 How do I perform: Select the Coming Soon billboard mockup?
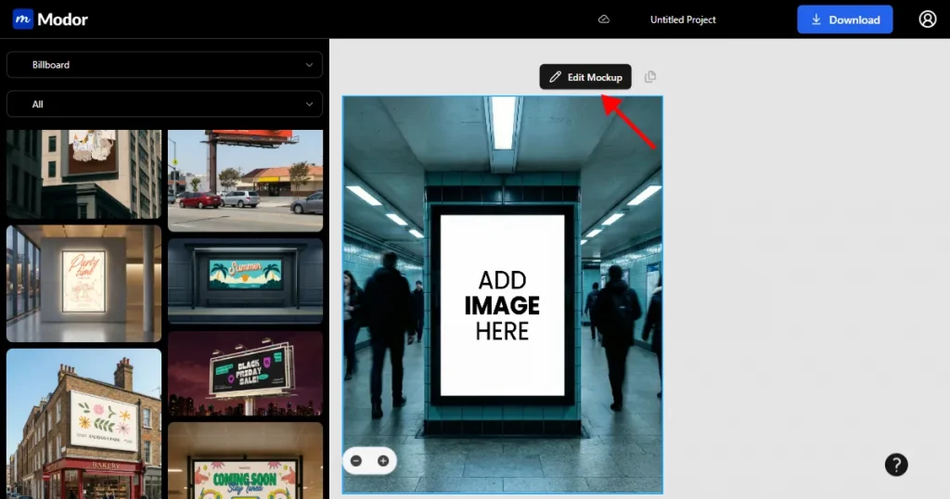245,461
